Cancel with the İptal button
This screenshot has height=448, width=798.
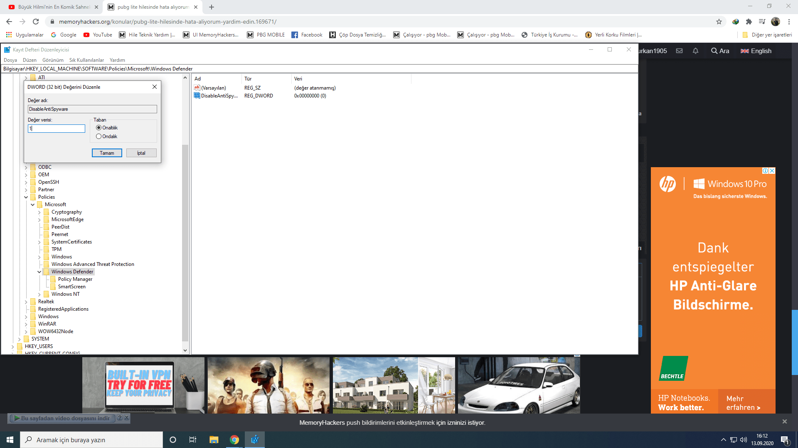pyautogui.click(x=141, y=153)
